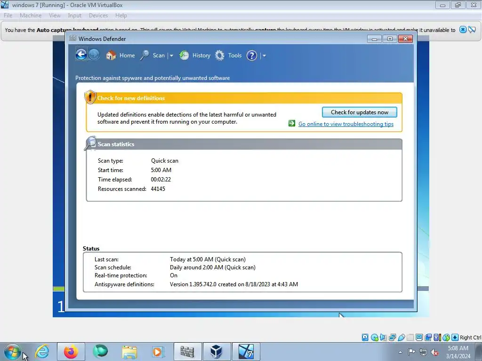Image resolution: width=482 pixels, height=361 pixels.
Task: Click the warning shield icon
Action: point(90,97)
